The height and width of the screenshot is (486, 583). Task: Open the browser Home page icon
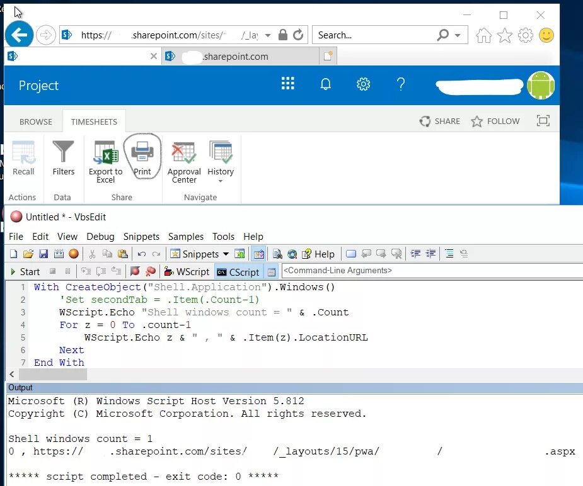point(483,35)
